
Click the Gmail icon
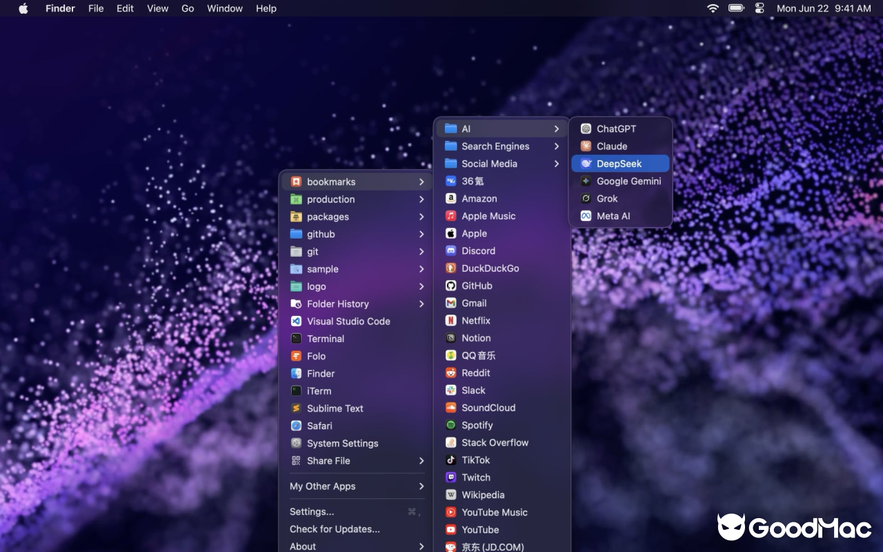point(450,303)
